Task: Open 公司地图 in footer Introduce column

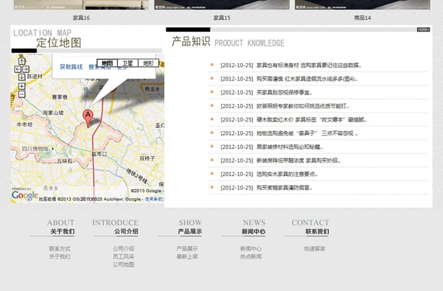Action: point(123,265)
